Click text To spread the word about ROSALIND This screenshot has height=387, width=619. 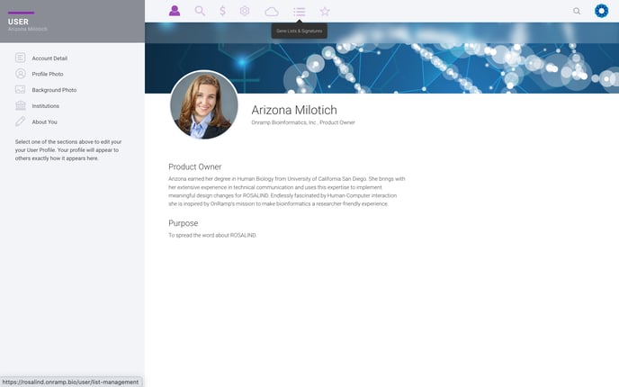click(212, 236)
